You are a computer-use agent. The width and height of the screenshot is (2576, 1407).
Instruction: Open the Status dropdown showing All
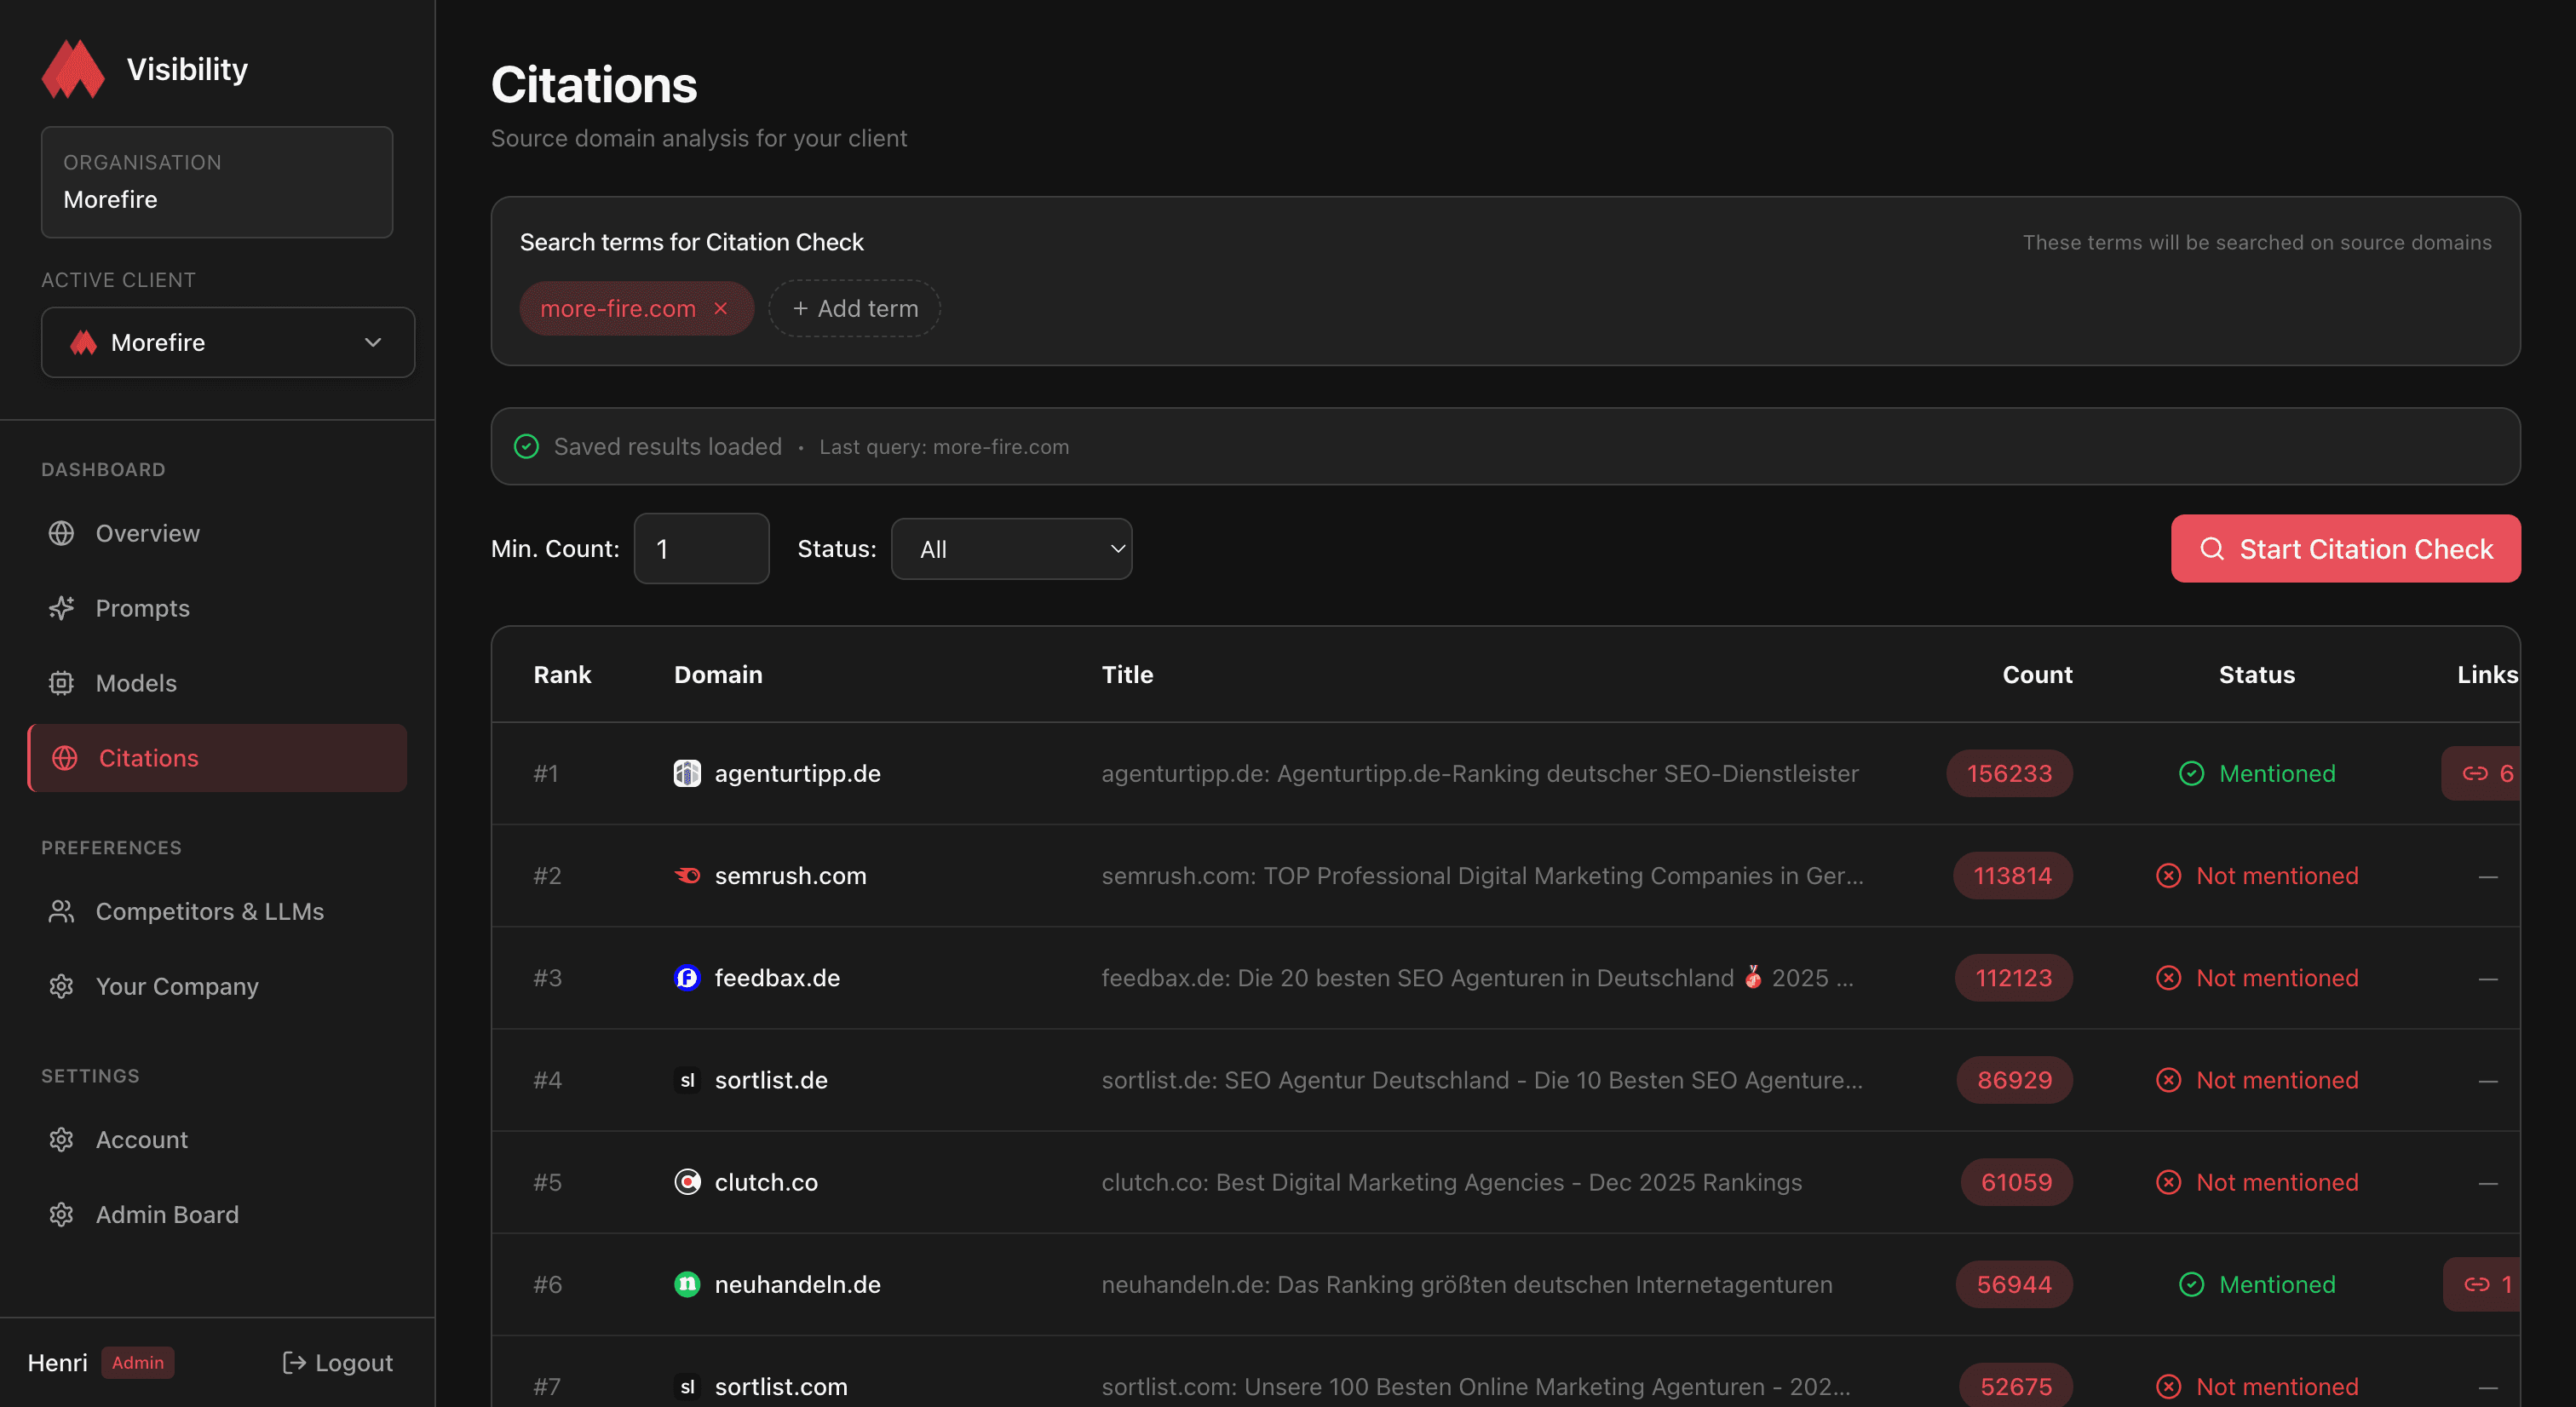1011,548
